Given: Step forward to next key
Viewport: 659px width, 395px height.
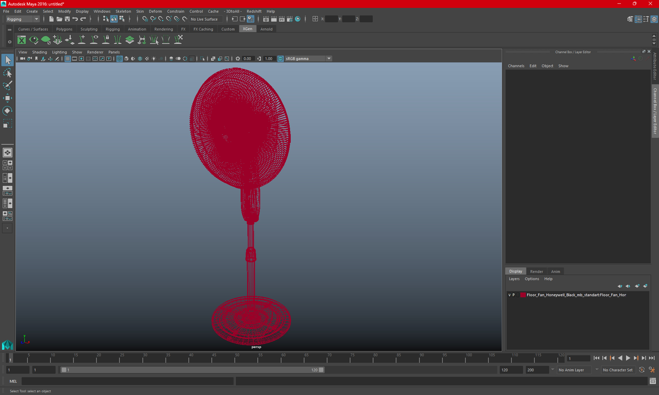Looking at the screenshot, I should click(636, 358).
